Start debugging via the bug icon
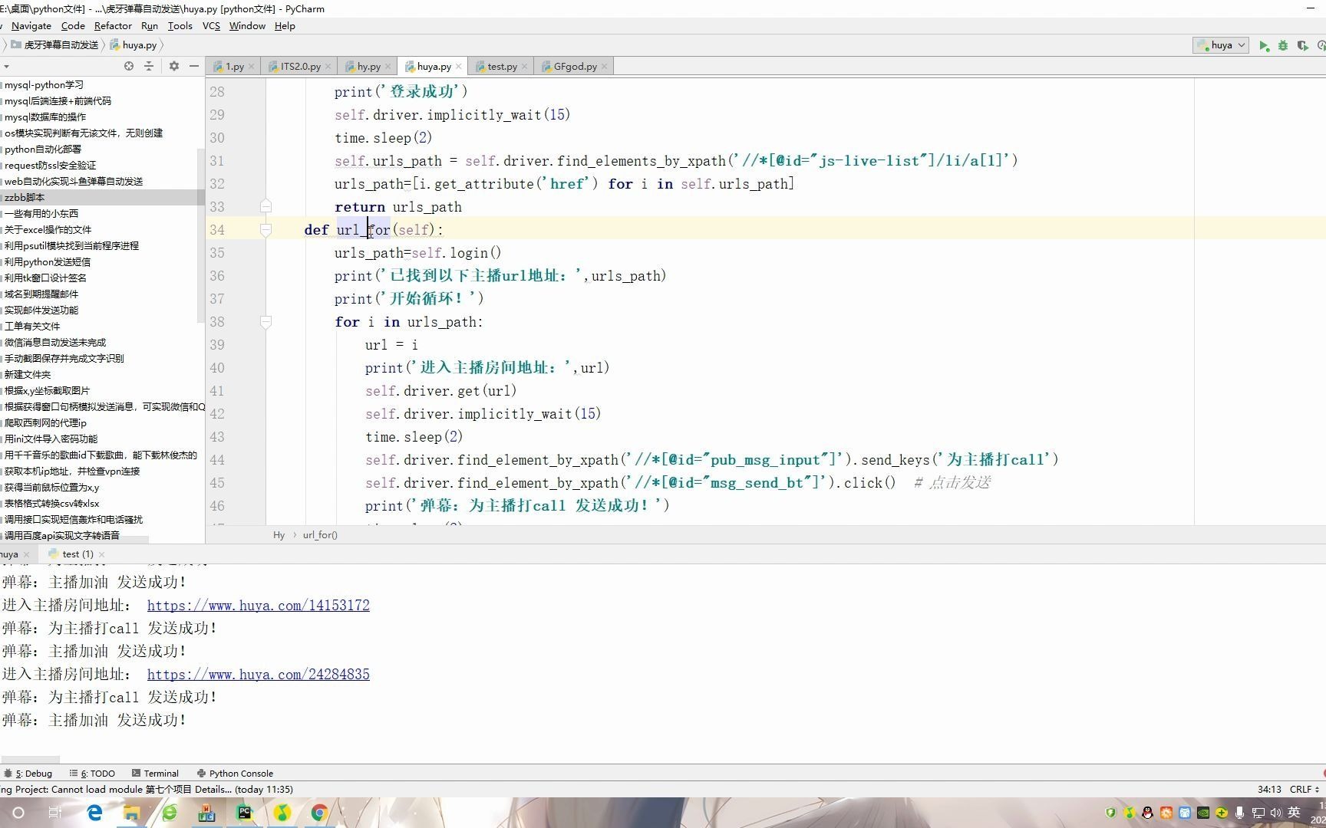This screenshot has height=828, width=1326. pos(1284,45)
